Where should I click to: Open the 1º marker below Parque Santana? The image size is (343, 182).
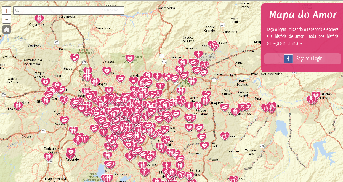pos(46,82)
